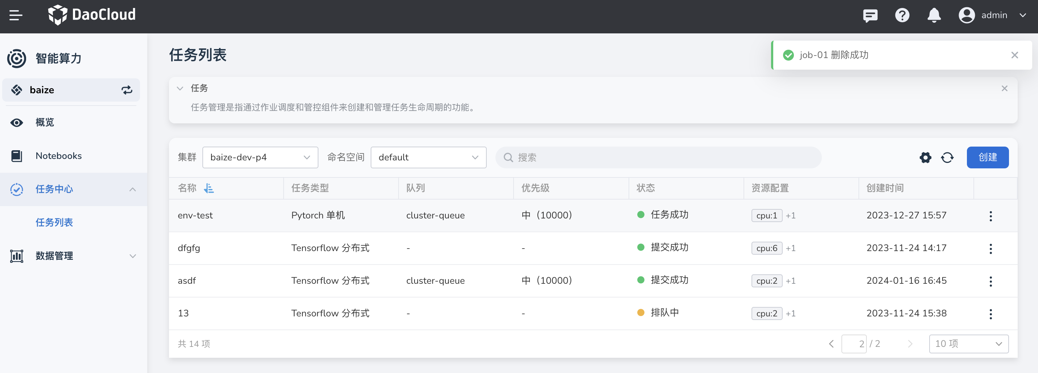Click the admin avatar icon
The width and height of the screenshot is (1038, 373).
point(966,15)
